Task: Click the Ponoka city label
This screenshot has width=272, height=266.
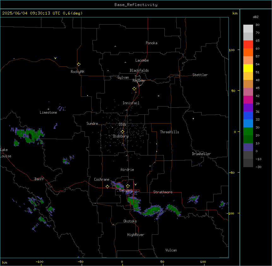Action: [x=151, y=43]
